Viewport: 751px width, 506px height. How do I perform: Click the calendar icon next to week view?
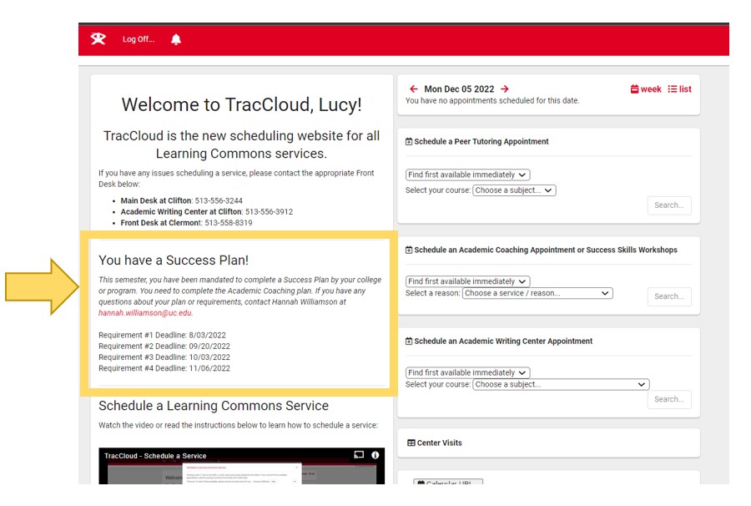click(634, 89)
